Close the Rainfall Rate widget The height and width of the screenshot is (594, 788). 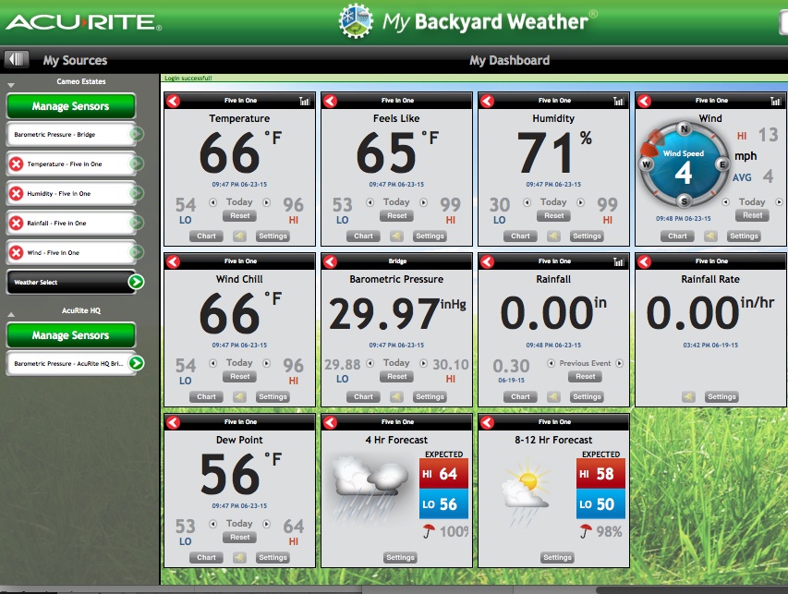644,261
